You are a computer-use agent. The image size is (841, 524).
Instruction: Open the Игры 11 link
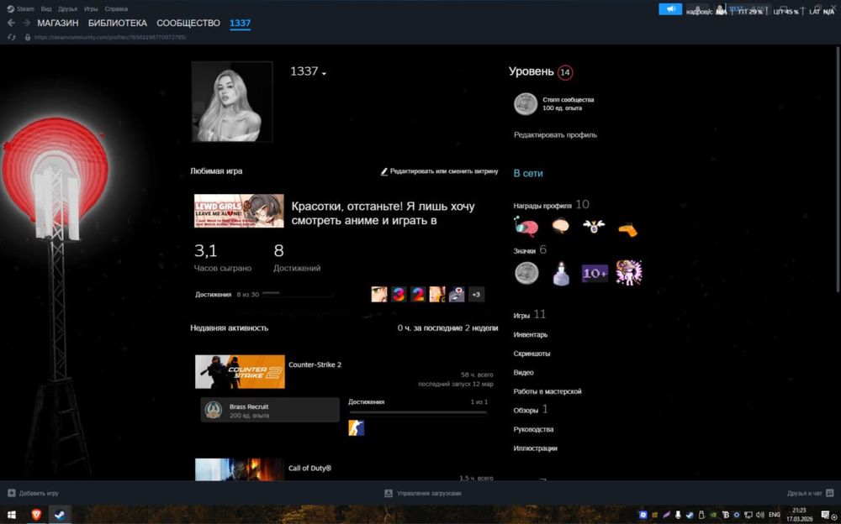pyautogui.click(x=529, y=315)
